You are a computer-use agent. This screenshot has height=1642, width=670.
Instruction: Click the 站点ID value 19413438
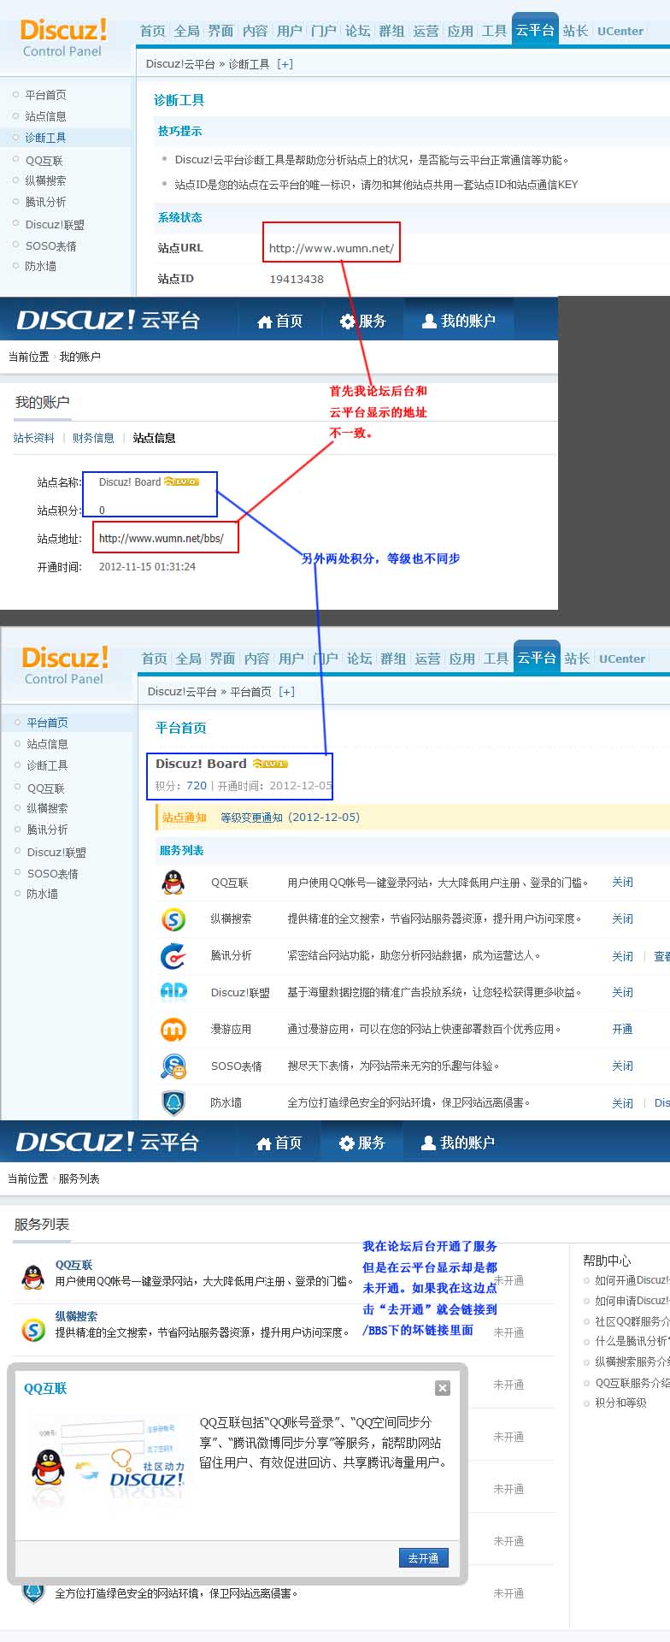[x=297, y=279]
